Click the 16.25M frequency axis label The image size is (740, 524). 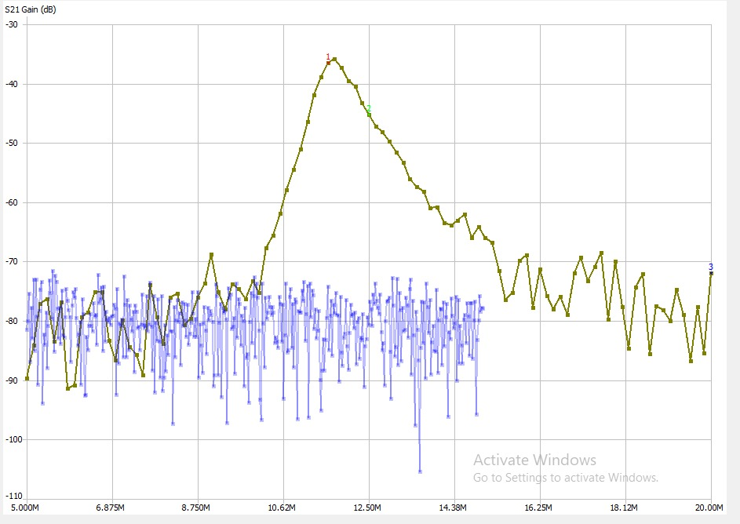539,507
